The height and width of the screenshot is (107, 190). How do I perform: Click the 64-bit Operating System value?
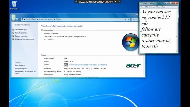click(72, 74)
